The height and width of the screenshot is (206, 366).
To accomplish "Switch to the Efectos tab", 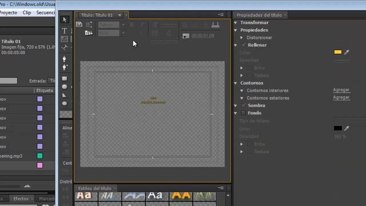I will (21, 199).
